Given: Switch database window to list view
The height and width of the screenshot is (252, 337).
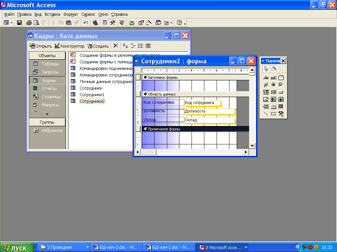Looking at the screenshot, I should tap(141, 46).
